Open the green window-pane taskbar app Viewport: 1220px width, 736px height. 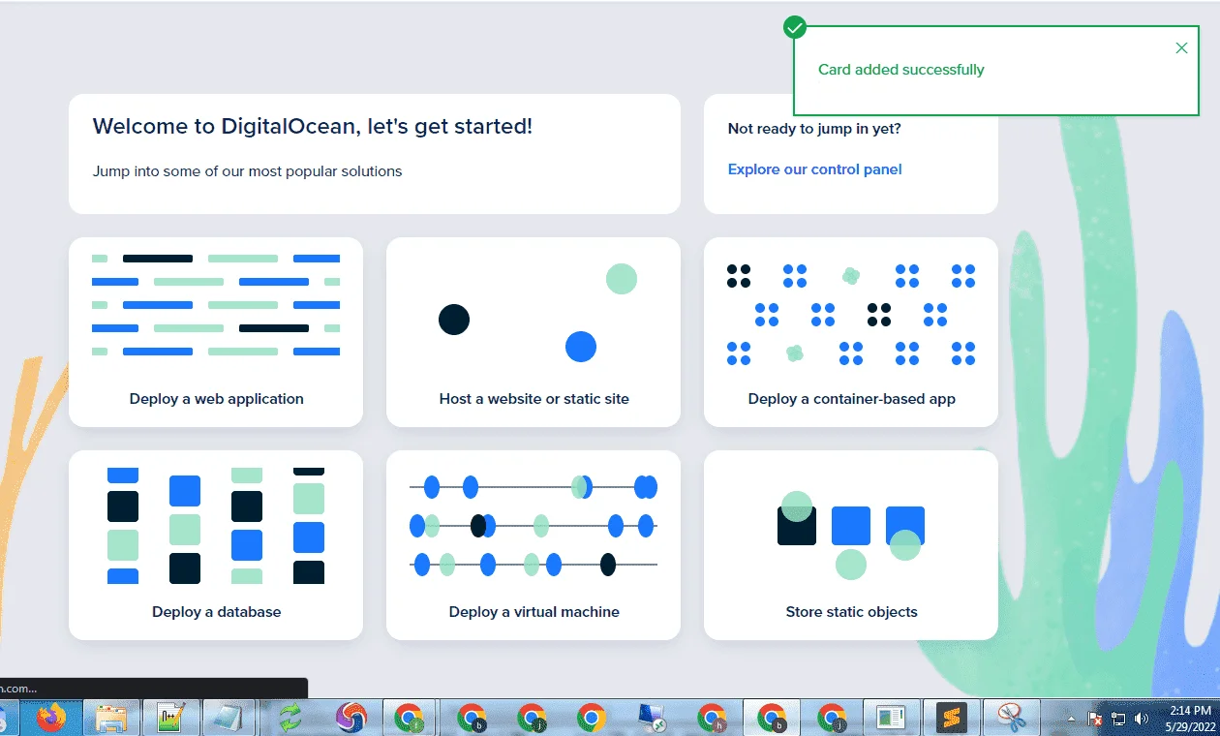click(x=890, y=718)
